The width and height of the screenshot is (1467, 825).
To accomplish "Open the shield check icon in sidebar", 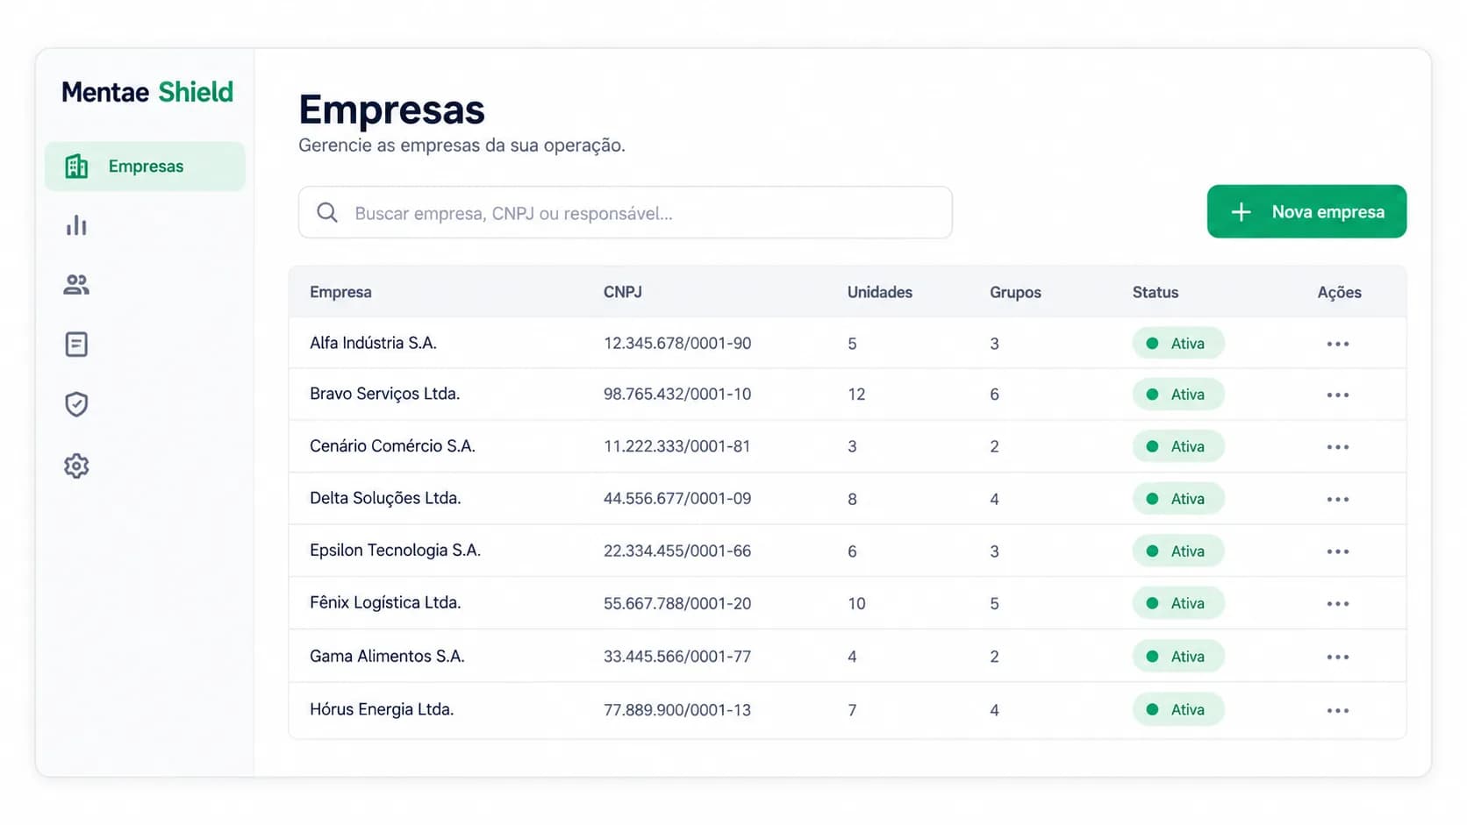I will [76, 404].
